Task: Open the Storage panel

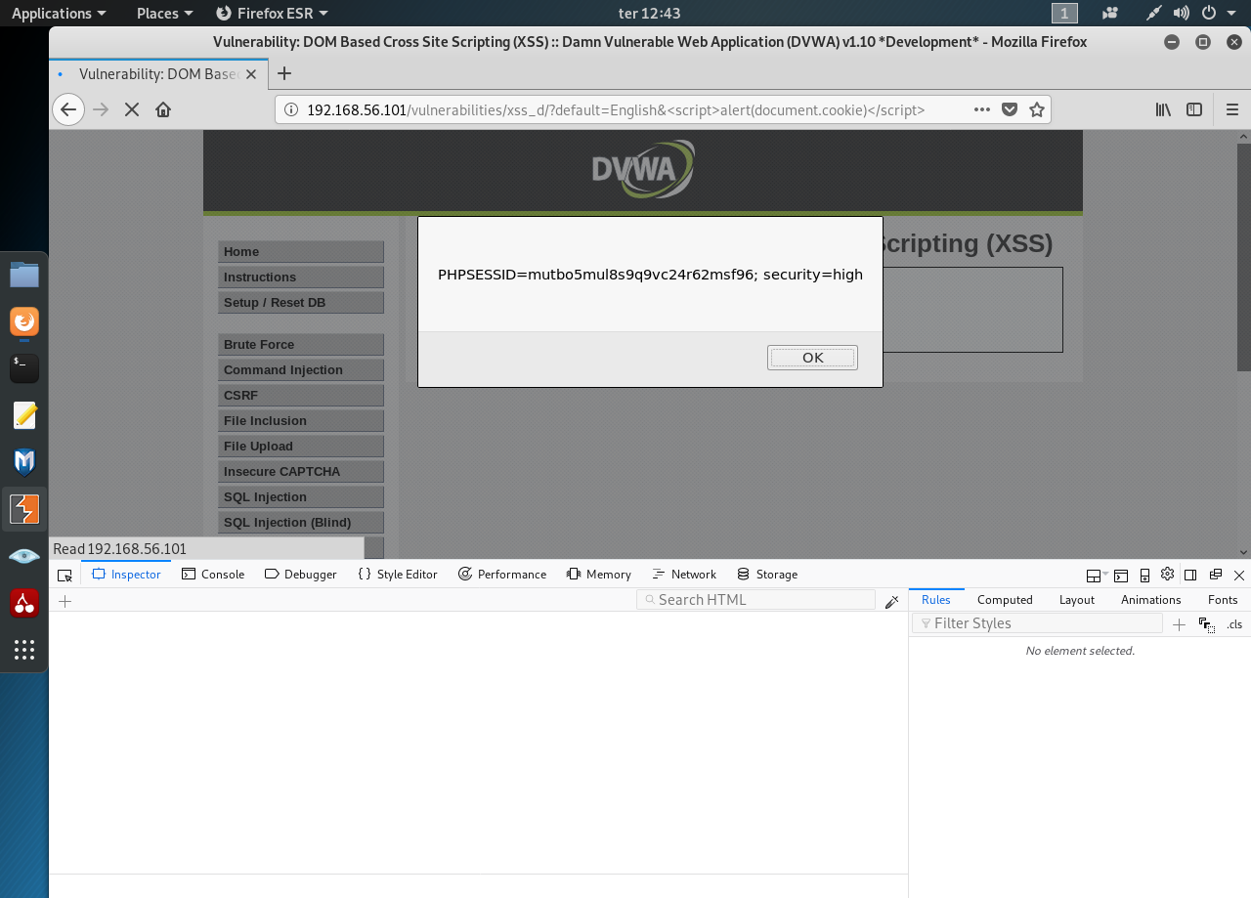Action: (767, 575)
